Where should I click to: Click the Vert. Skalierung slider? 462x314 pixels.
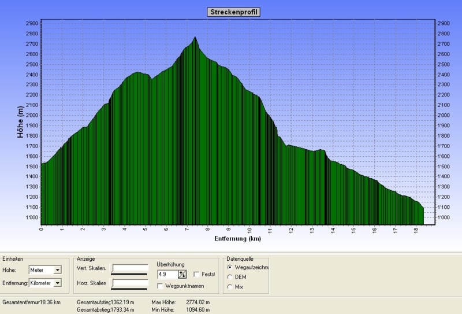point(130,269)
